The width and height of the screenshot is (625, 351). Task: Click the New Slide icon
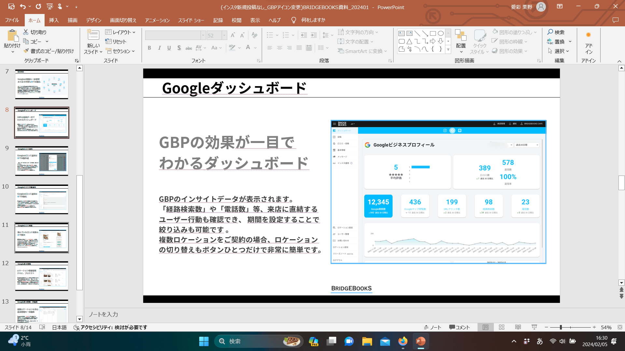[x=93, y=35]
